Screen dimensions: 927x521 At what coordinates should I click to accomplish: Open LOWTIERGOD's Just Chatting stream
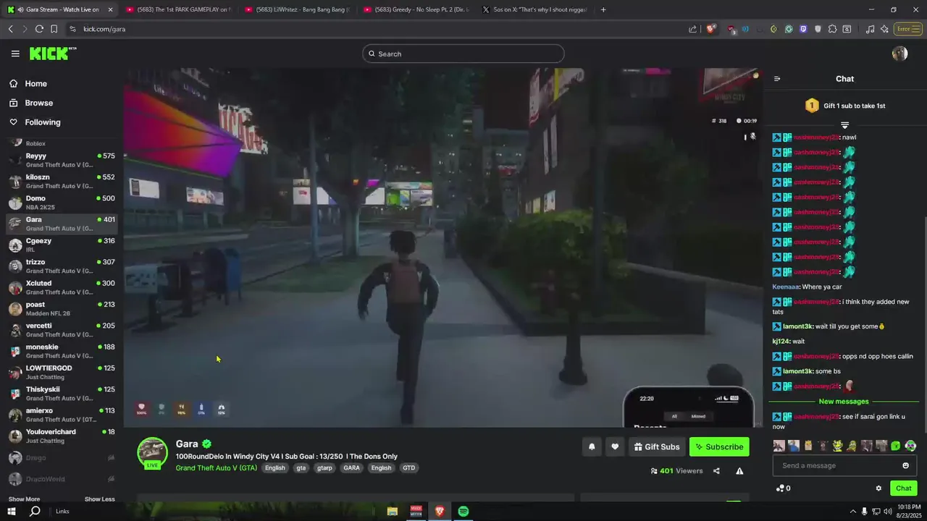point(62,372)
